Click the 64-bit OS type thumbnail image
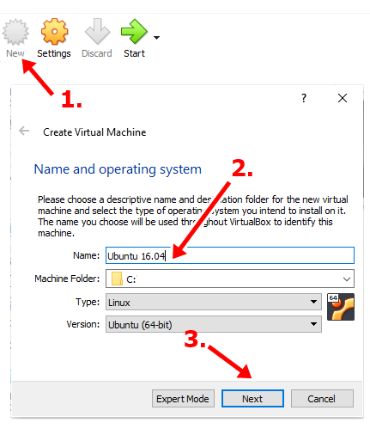 [x=341, y=307]
